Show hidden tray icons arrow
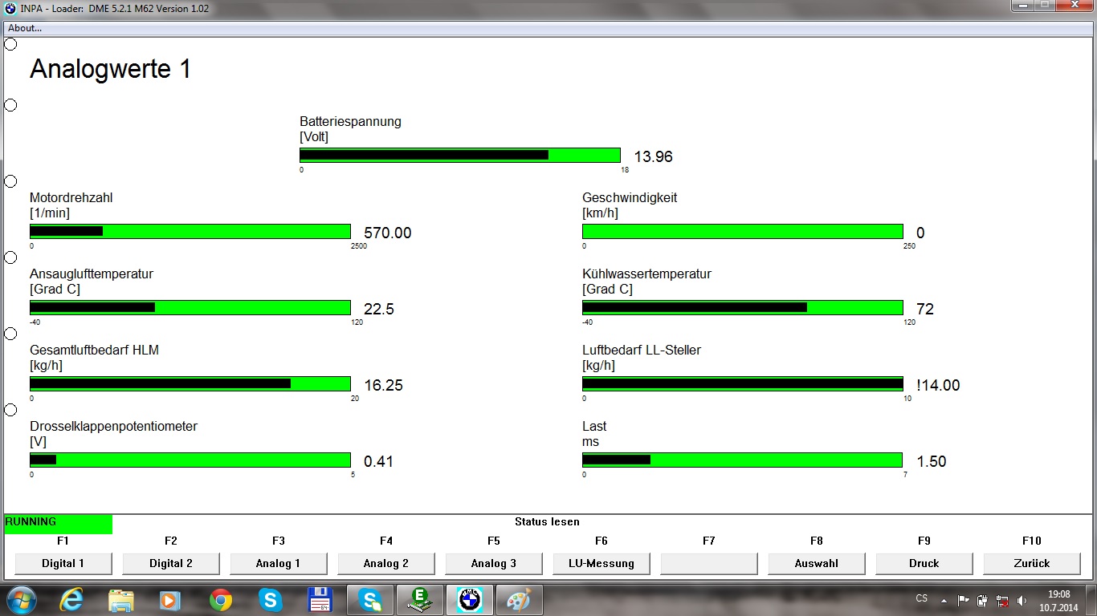Viewport: 1097px width, 616px height. click(943, 600)
